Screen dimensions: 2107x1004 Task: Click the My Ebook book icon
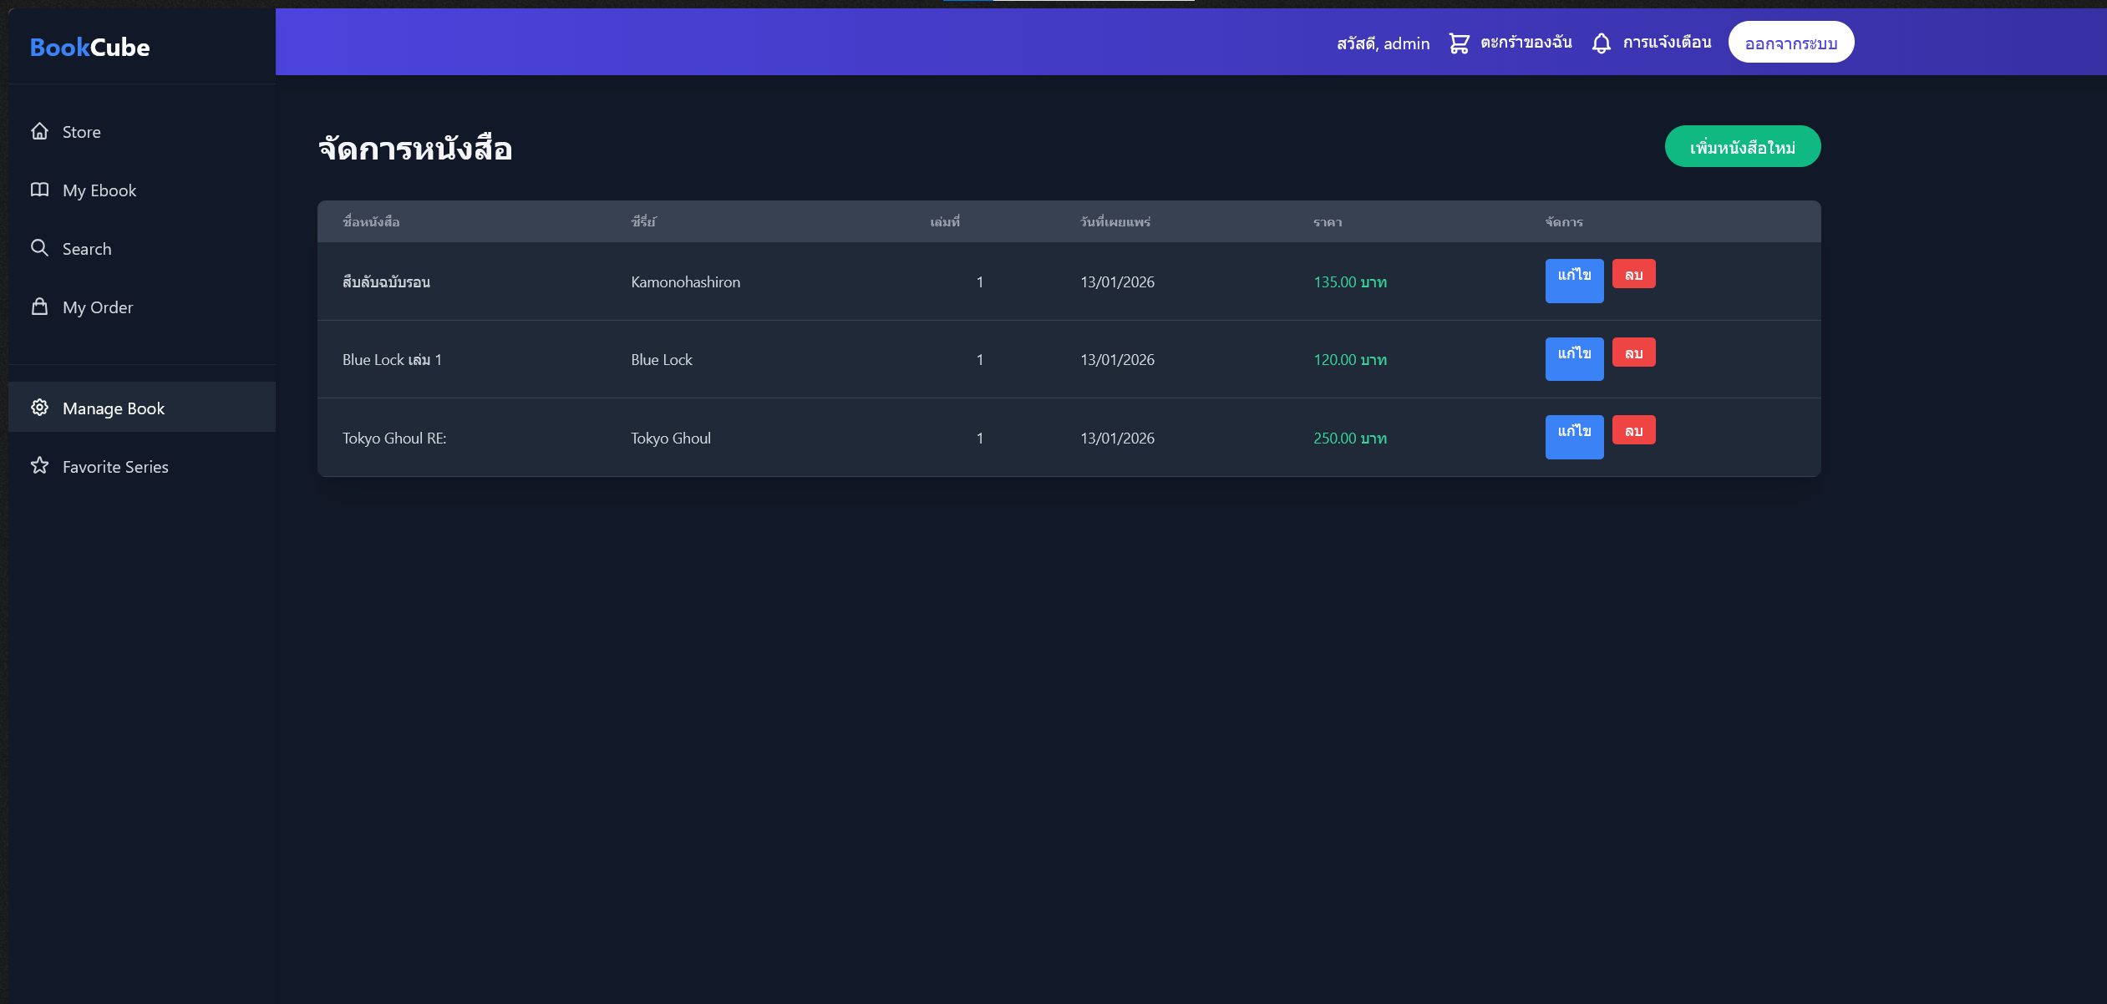click(x=39, y=190)
